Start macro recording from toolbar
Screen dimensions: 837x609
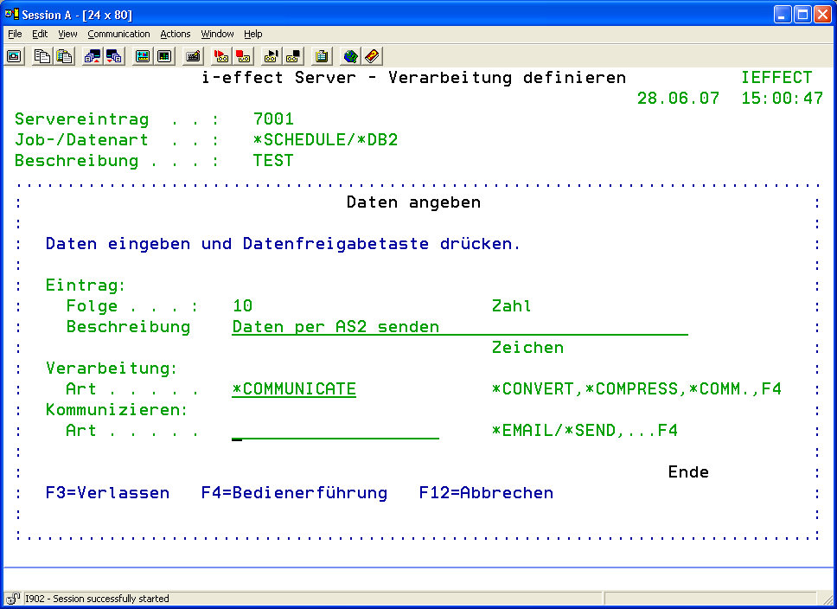click(x=221, y=56)
